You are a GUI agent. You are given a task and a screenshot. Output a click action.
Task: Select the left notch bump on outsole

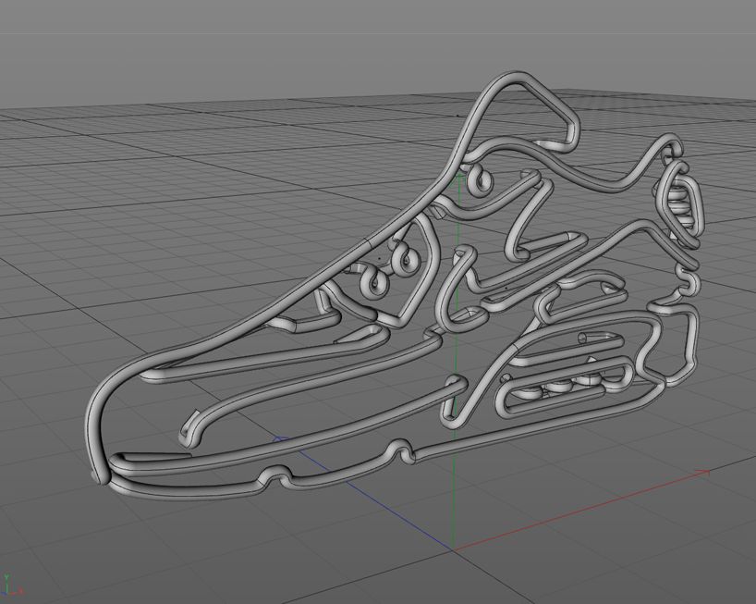tap(275, 475)
